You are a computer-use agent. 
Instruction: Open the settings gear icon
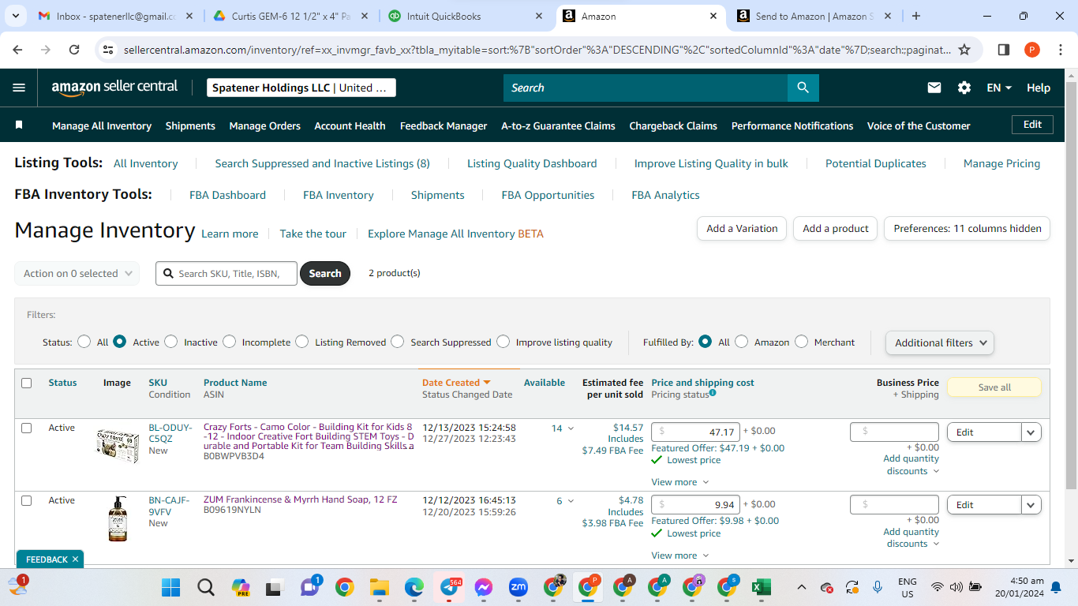[x=964, y=88]
